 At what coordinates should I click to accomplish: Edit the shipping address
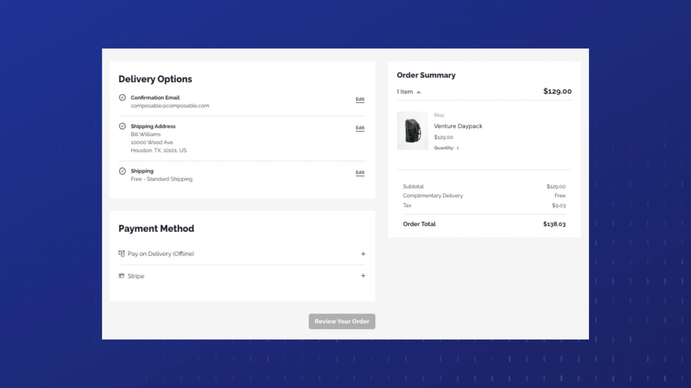click(360, 127)
